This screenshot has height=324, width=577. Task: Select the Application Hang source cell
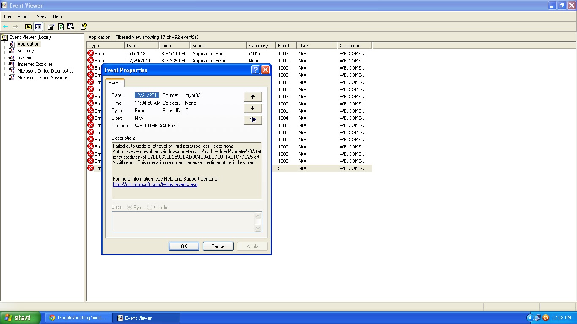click(x=209, y=54)
